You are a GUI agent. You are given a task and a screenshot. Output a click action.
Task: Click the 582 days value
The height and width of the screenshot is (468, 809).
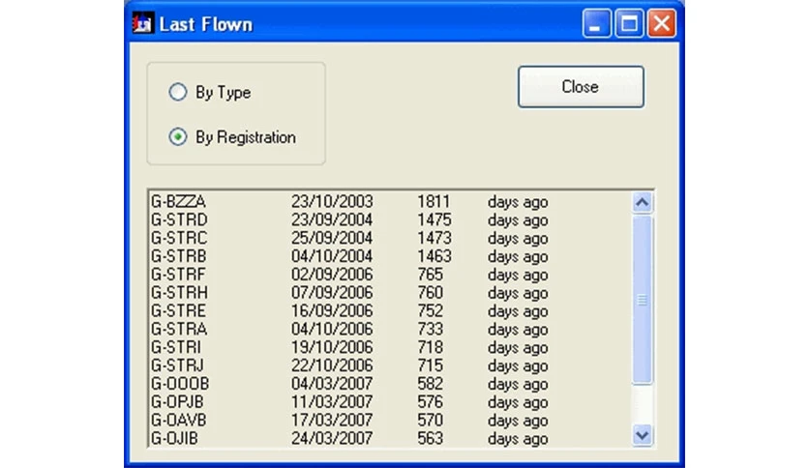[x=430, y=384]
